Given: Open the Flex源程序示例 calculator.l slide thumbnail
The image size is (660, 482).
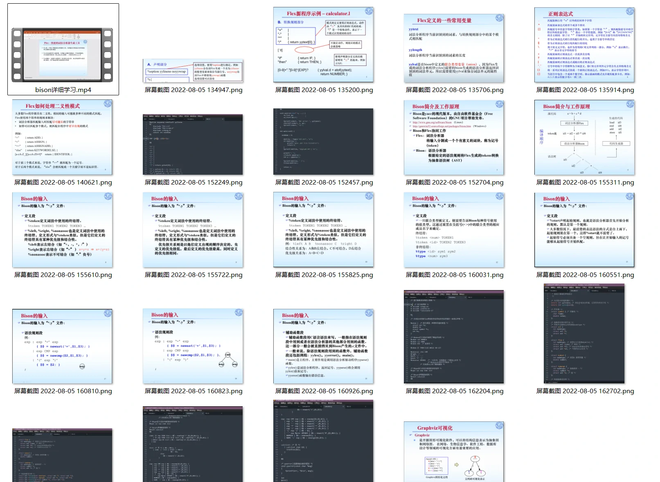Looking at the screenshot, I should point(323,45).
